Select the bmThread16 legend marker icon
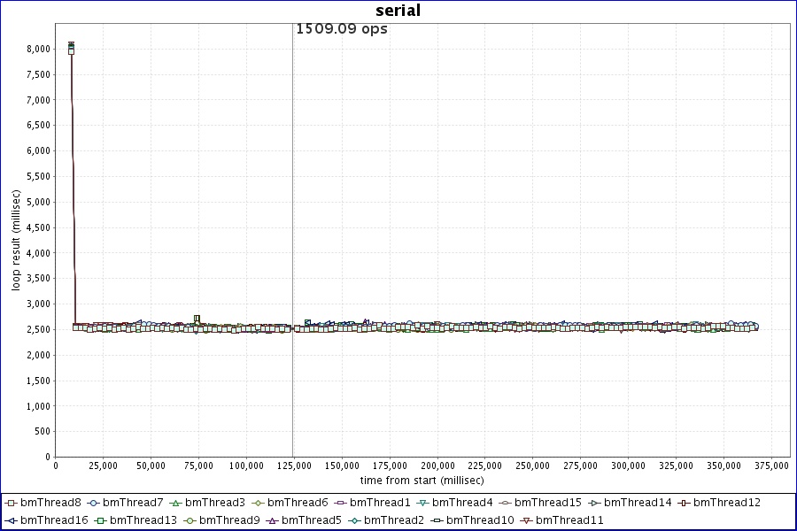This screenshot has width=797, height=531. pos(12,520)
